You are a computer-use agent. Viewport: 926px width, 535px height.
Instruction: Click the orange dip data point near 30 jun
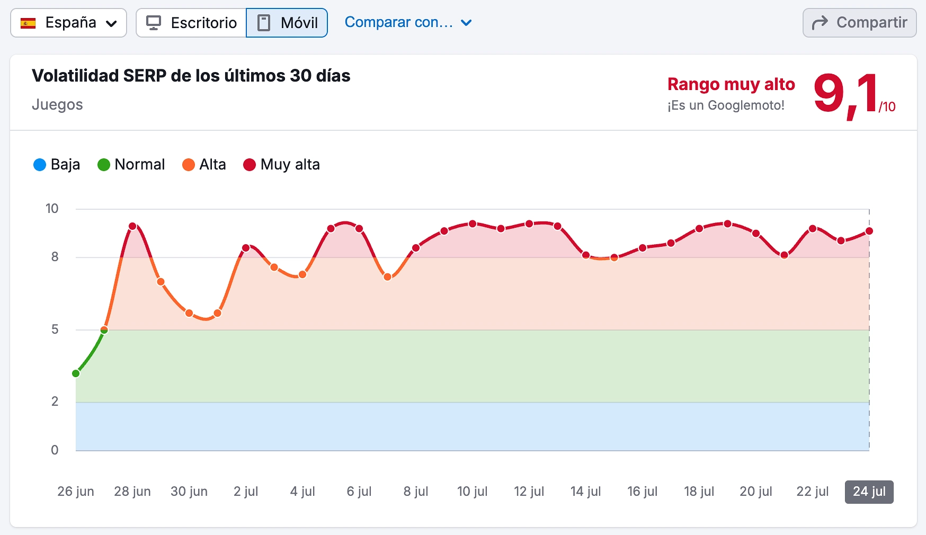[x=189, y=313]
